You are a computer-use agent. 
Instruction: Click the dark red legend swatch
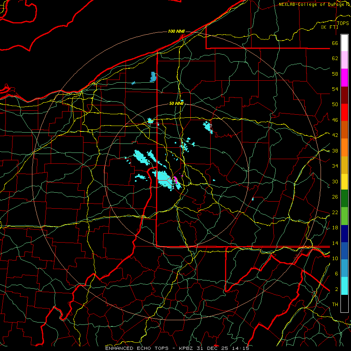pos(344,95)
